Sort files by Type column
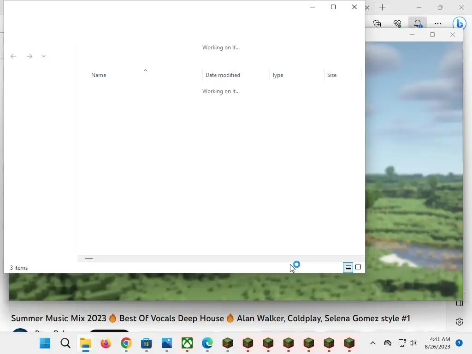The height and width of the screenshot is (354, 472). [x=277, y=75]
